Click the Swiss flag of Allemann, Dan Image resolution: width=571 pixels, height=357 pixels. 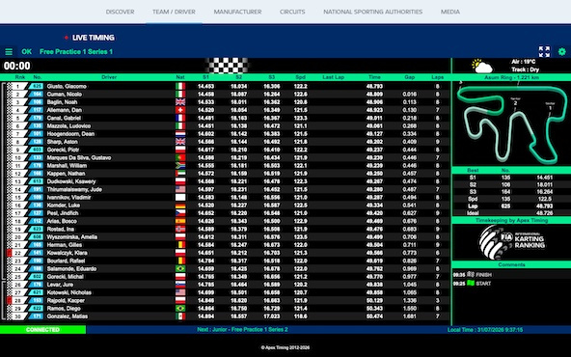(x=180, y=110)
